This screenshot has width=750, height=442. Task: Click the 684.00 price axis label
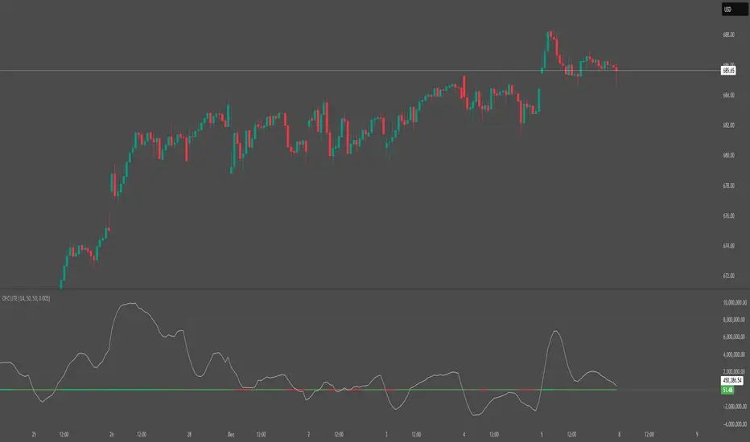coord(728,95)
